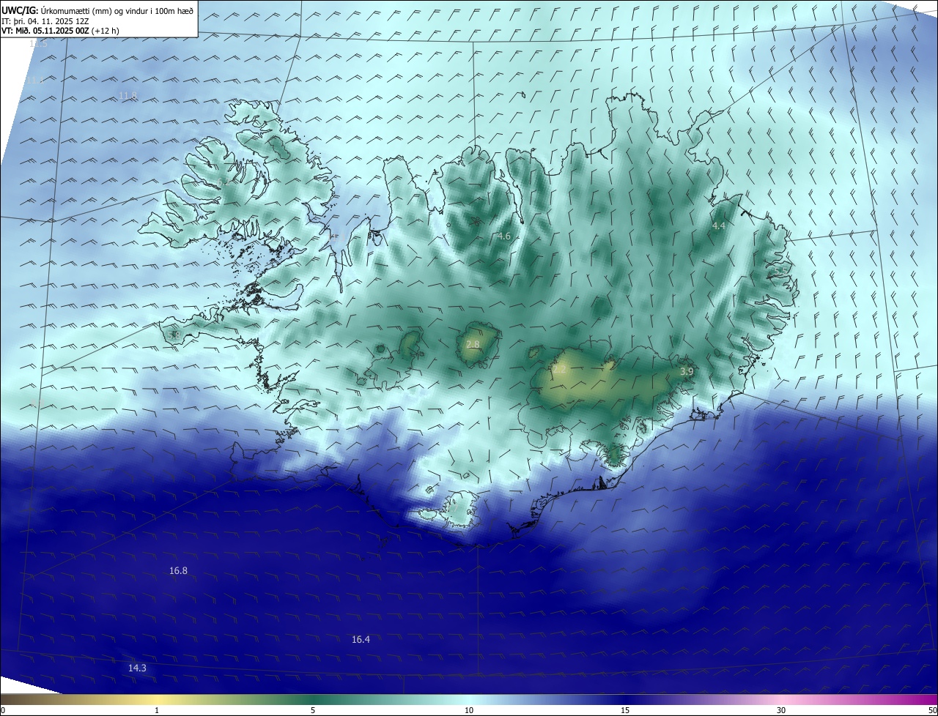Image resolution: width=938 pixels, height=716 pixels.
Task: Click the '30' label on the color scale
Action: [x=781, y=710]
